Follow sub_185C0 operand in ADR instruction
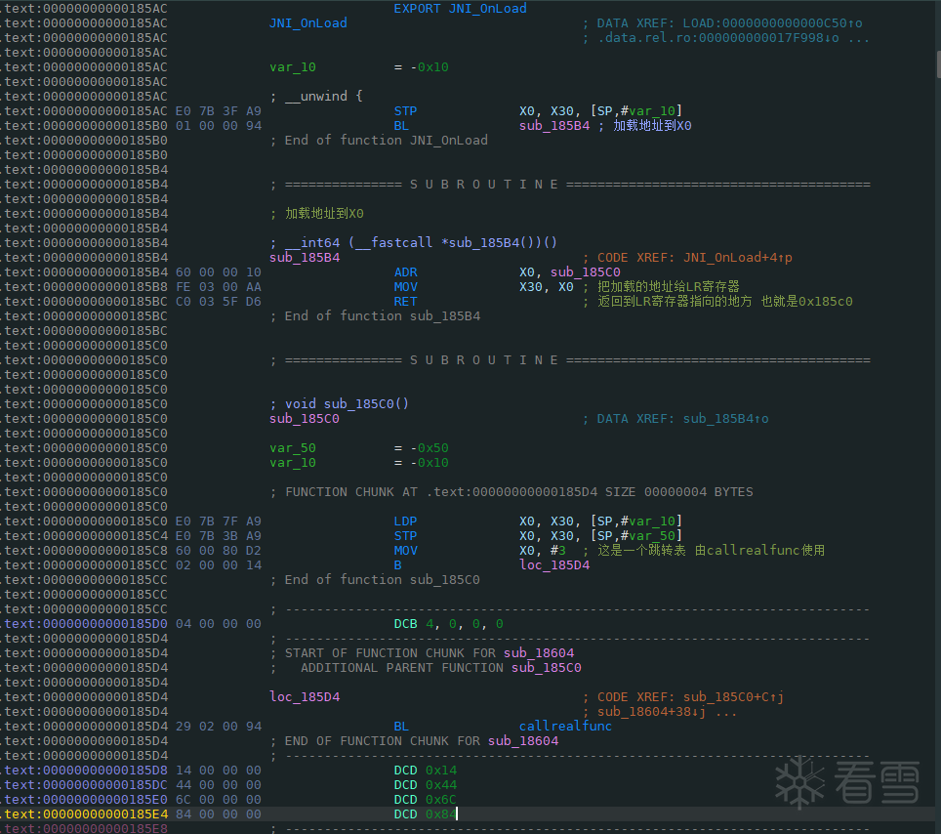This screenshot has height=834, width=941. point(585,272)
